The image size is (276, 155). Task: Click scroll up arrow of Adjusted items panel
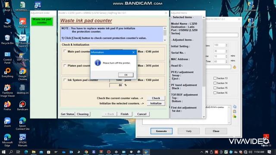[x=204, y=17]
